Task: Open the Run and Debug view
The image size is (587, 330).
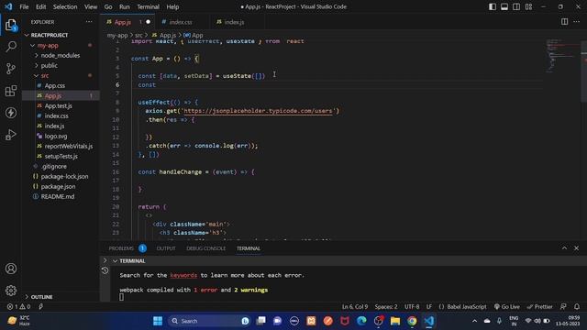Action: click(11, 135)
